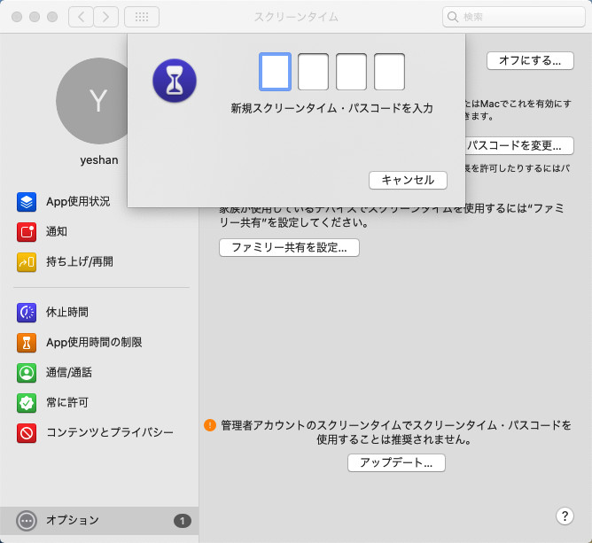Viewport: 592px width, 543px height.
Task: Click the ファミリー共有を設定... button
Action: point(289,247)
